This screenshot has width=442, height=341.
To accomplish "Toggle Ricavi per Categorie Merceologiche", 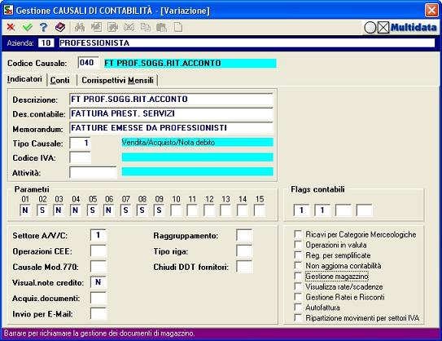I will click(298, 234).
